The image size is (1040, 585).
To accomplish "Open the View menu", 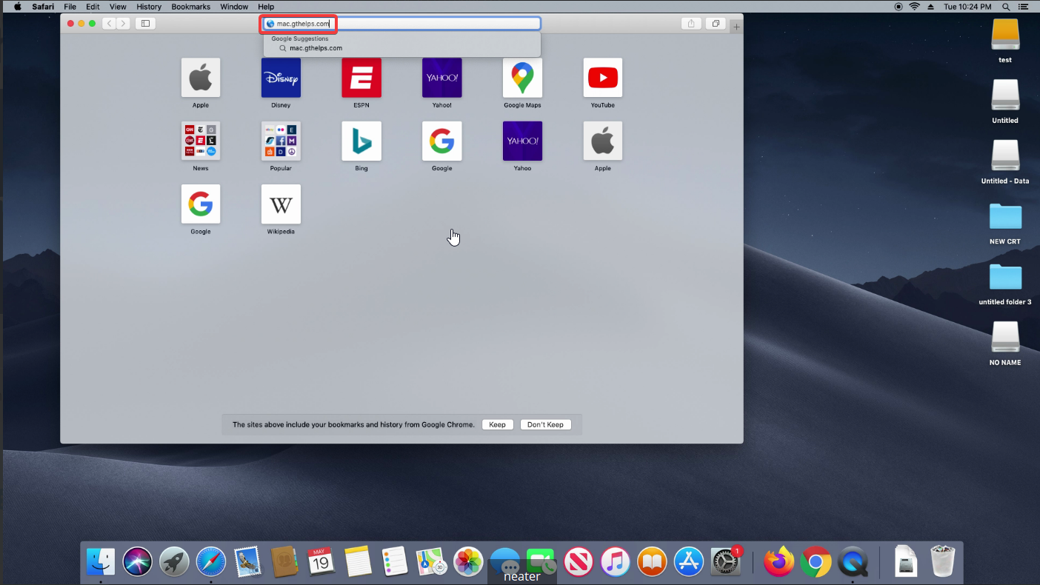I will click(118, 7).
